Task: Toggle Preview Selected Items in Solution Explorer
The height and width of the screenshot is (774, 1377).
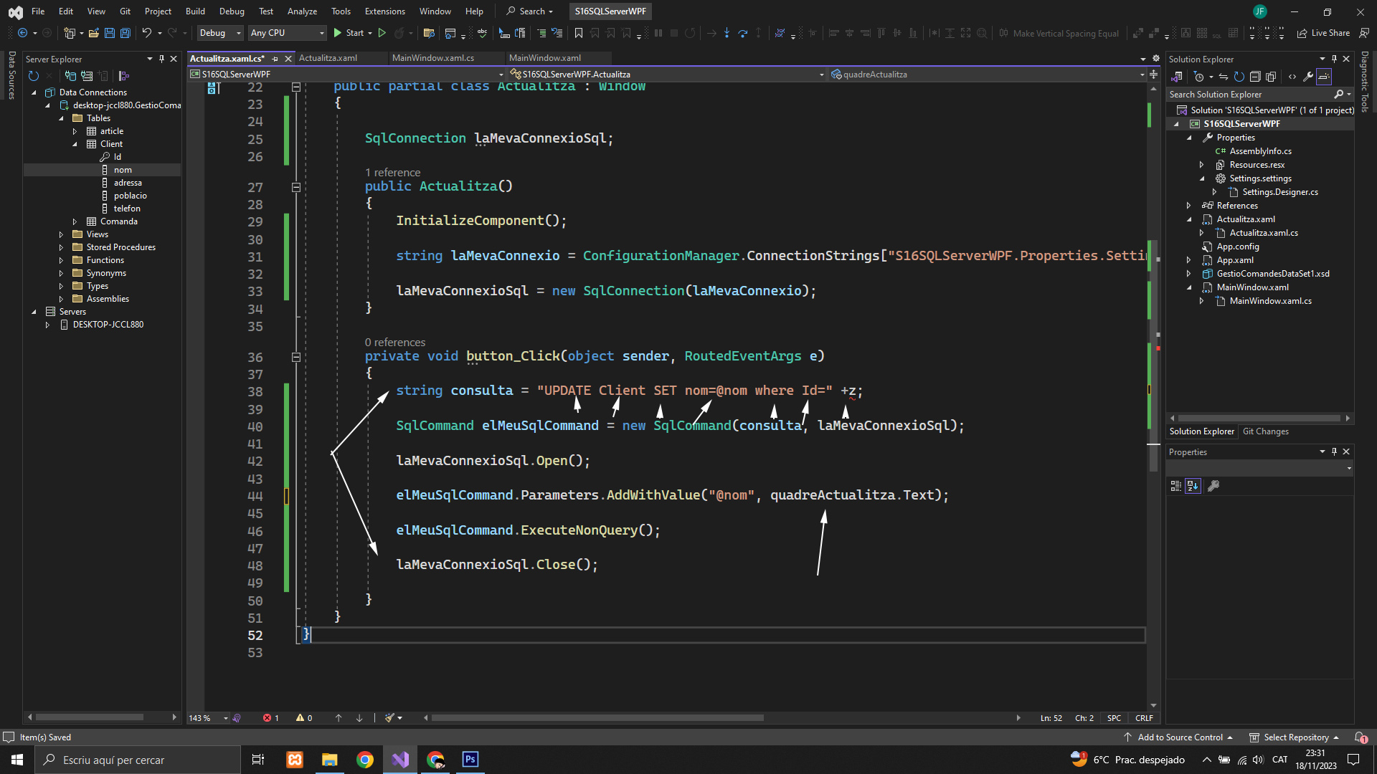Action: [1324, 77]
